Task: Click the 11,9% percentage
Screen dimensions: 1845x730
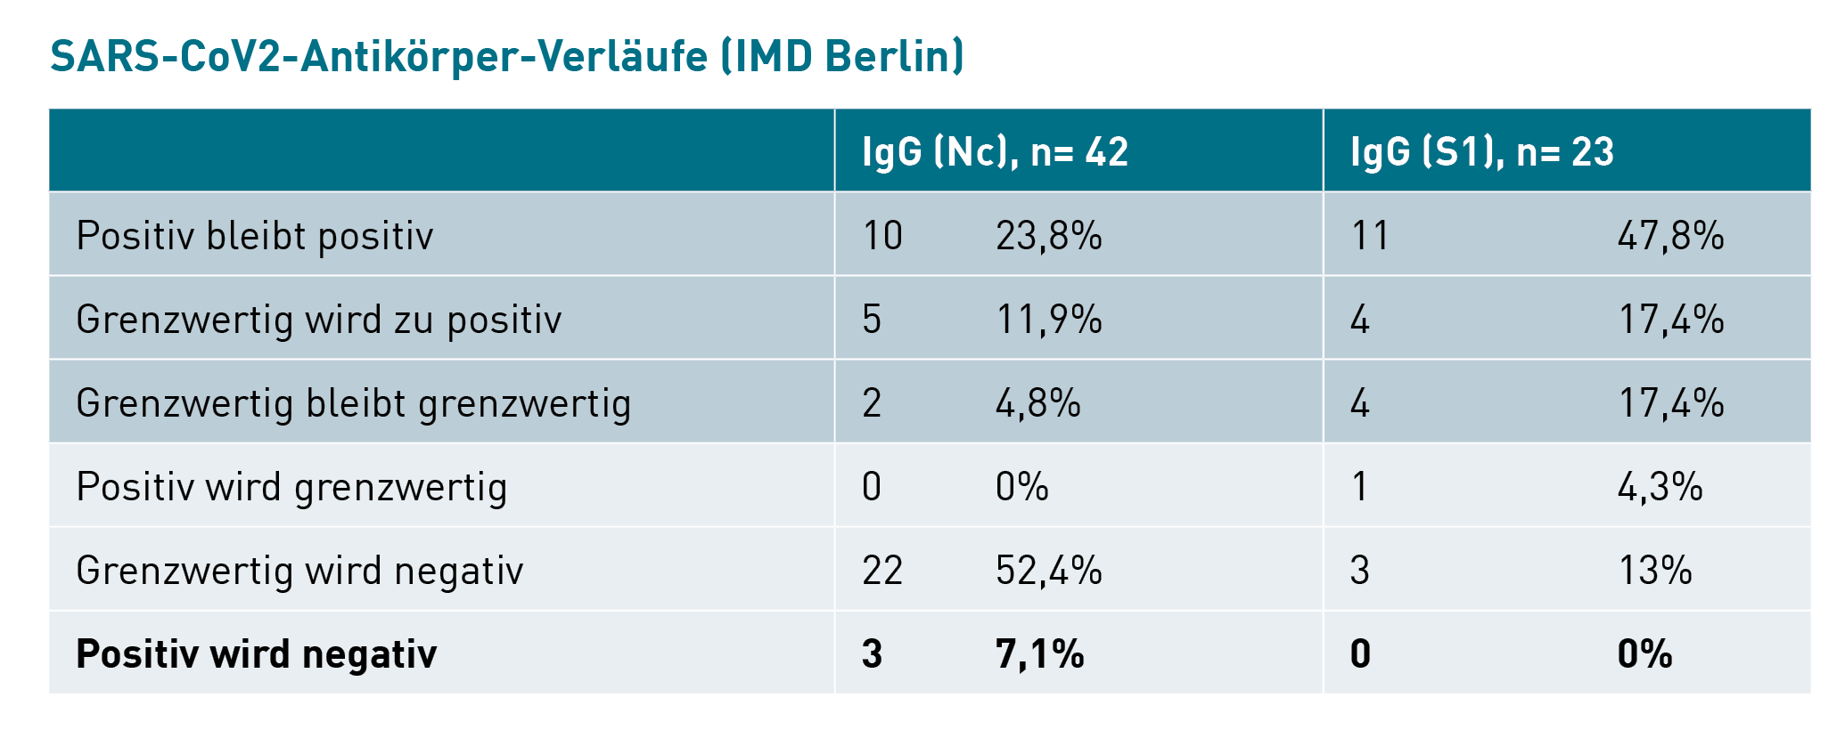Action: 1048,320
